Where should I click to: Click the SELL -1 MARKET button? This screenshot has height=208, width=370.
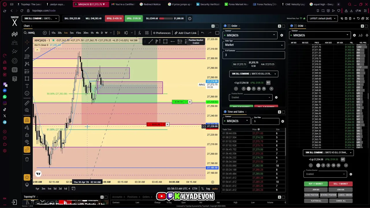point(341,184)
